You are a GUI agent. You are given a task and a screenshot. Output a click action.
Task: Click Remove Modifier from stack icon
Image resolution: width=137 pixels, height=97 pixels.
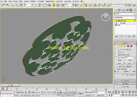coord(129,37)
